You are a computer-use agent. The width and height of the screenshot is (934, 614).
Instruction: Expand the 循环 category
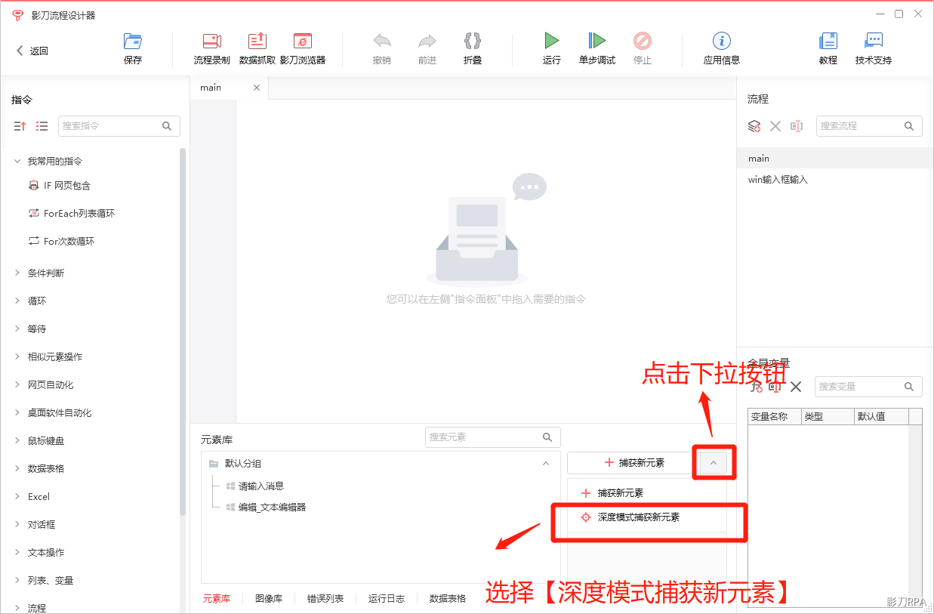pyautogui.click(x=17, y=301)
